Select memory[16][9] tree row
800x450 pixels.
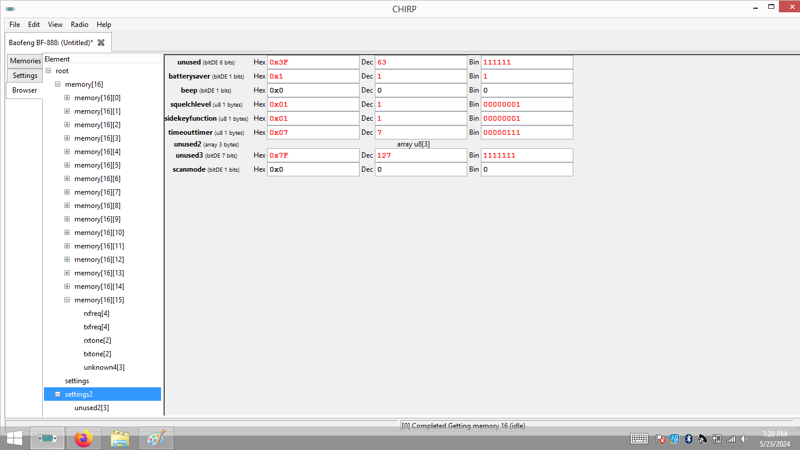pyautogui.click(x=98, y=219)
